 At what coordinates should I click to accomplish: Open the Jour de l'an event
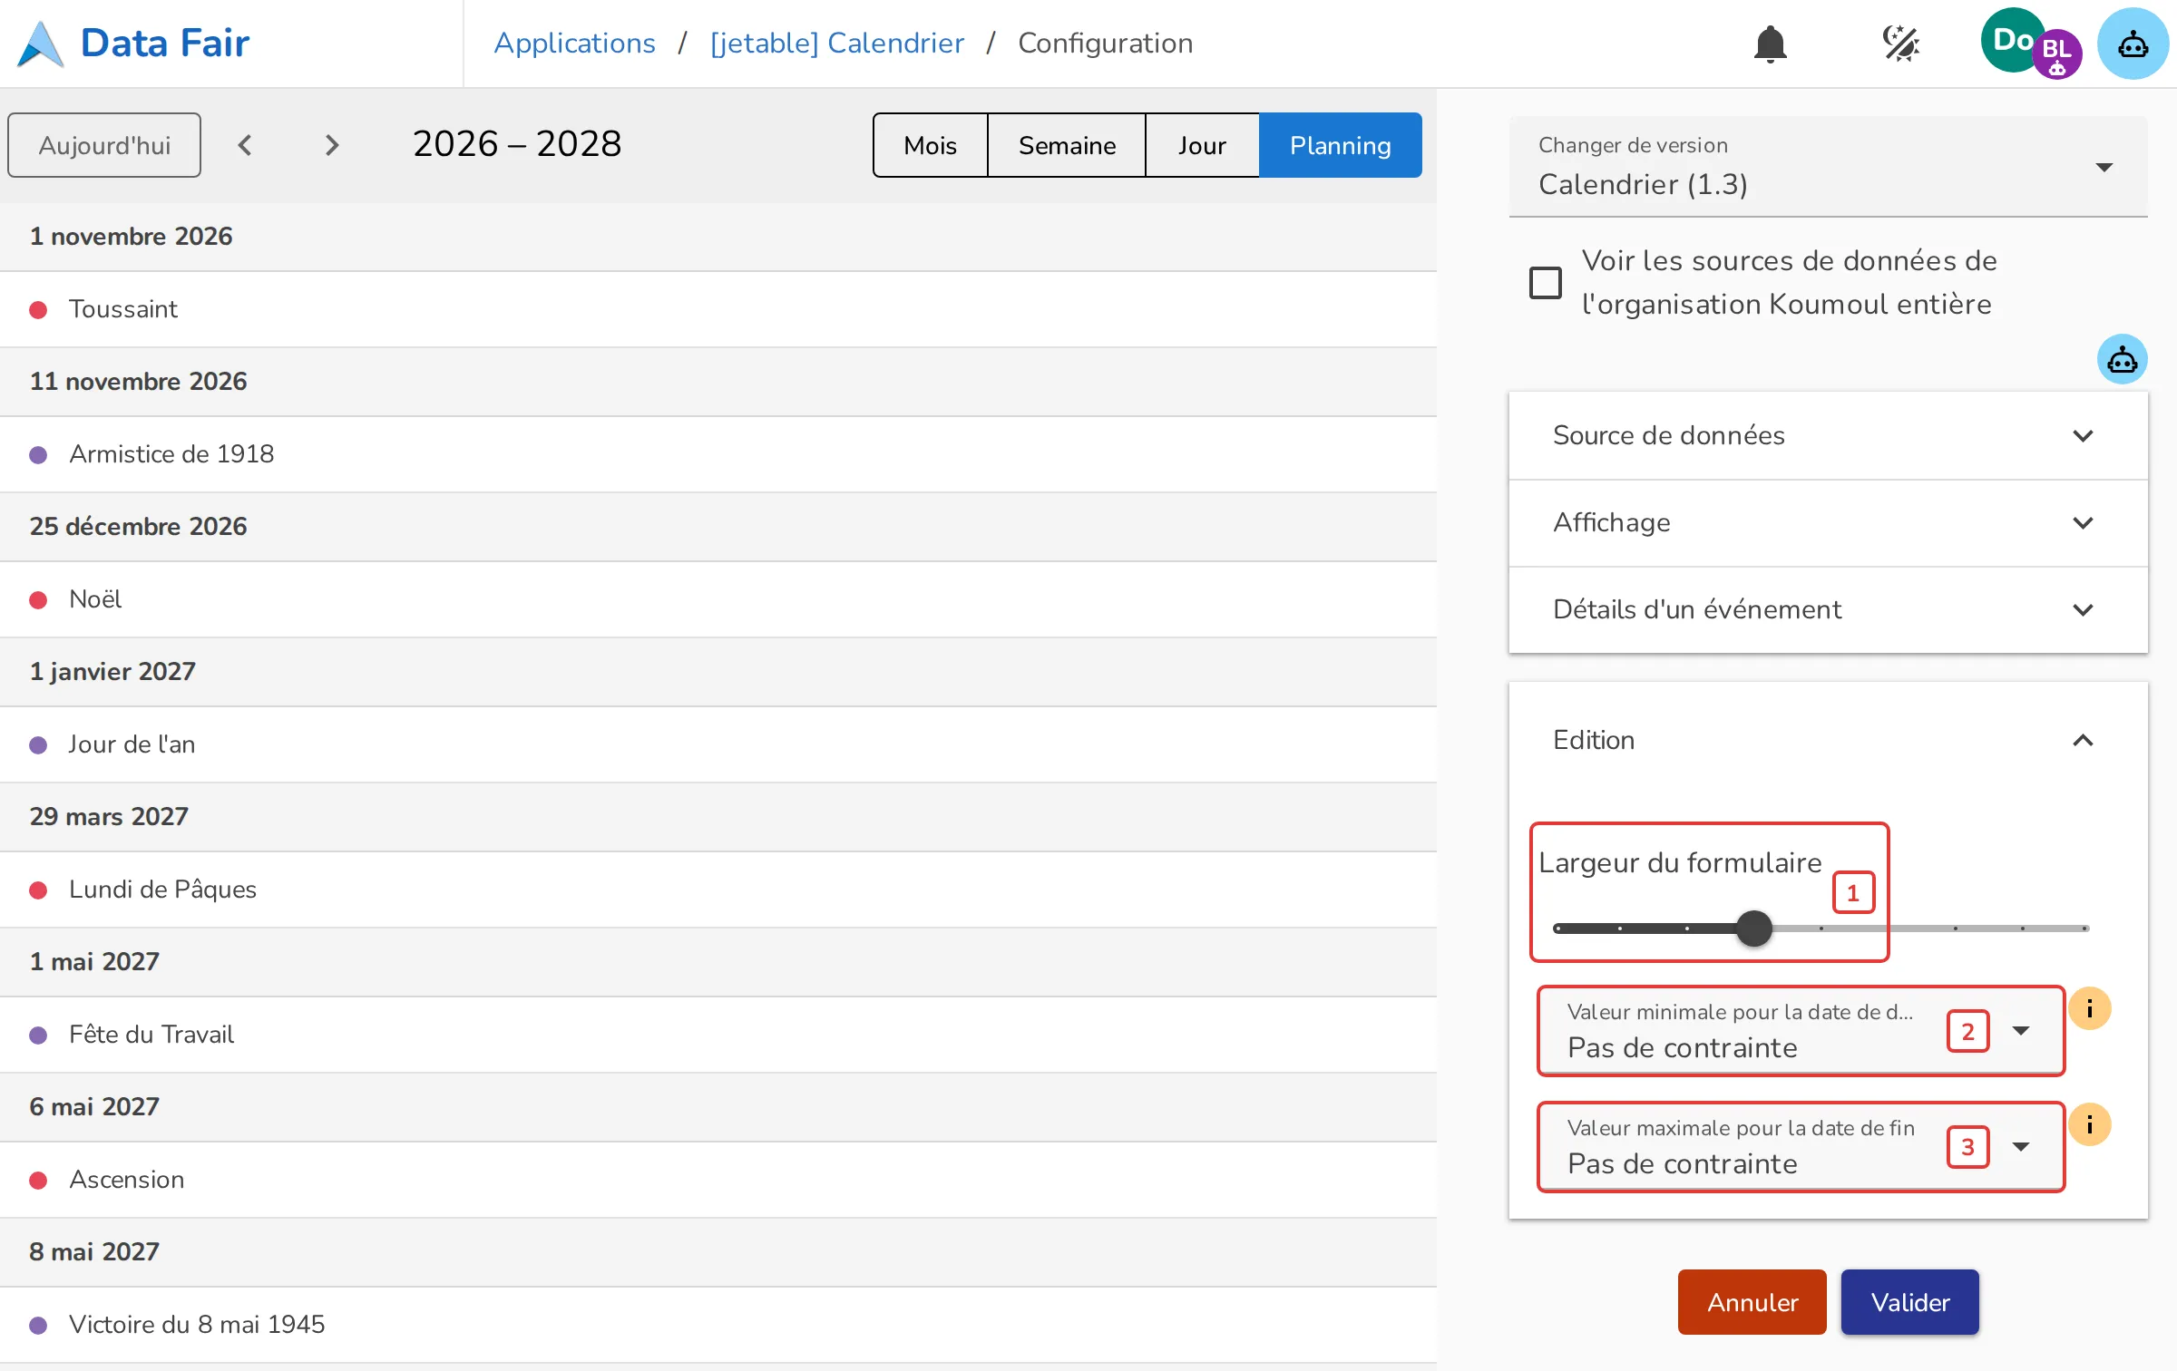(x=718, y=744)
